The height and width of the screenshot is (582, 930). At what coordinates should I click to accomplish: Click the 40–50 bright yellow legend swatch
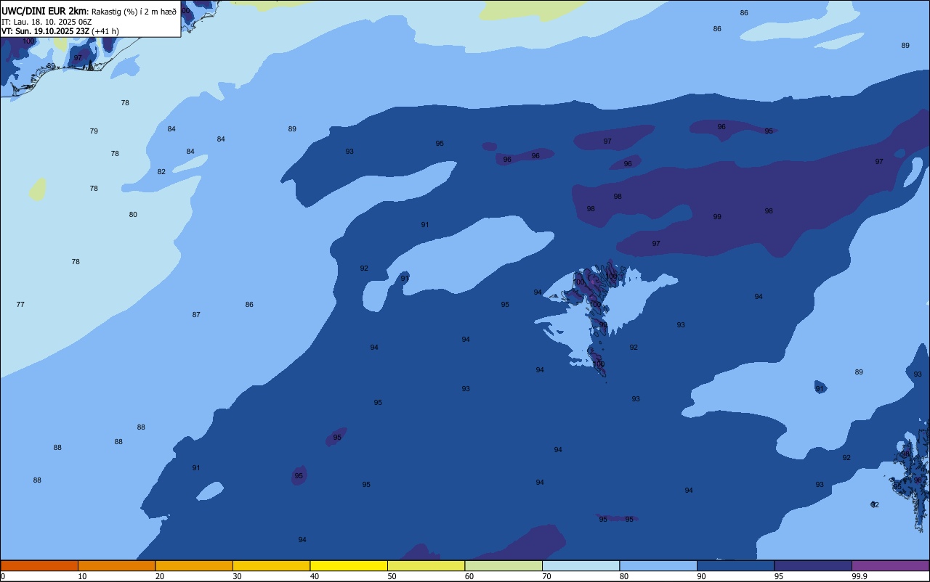(x=349, y=565)
